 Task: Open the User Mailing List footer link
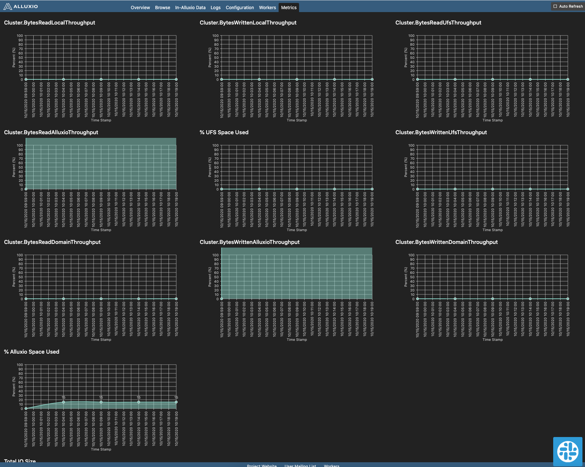[300, 466]
